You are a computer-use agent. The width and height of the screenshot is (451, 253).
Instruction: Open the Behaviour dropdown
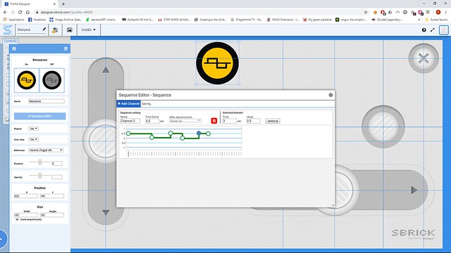coord(46,150)
